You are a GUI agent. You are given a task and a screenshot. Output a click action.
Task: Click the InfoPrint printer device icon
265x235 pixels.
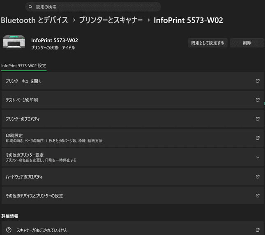(x=14, y=42)
